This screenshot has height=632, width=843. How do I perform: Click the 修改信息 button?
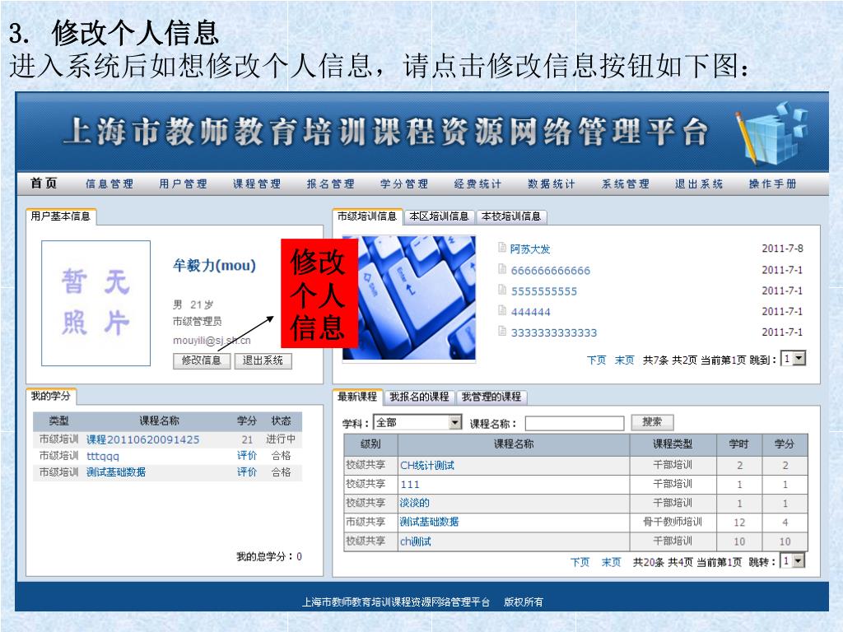click(202, 360)
